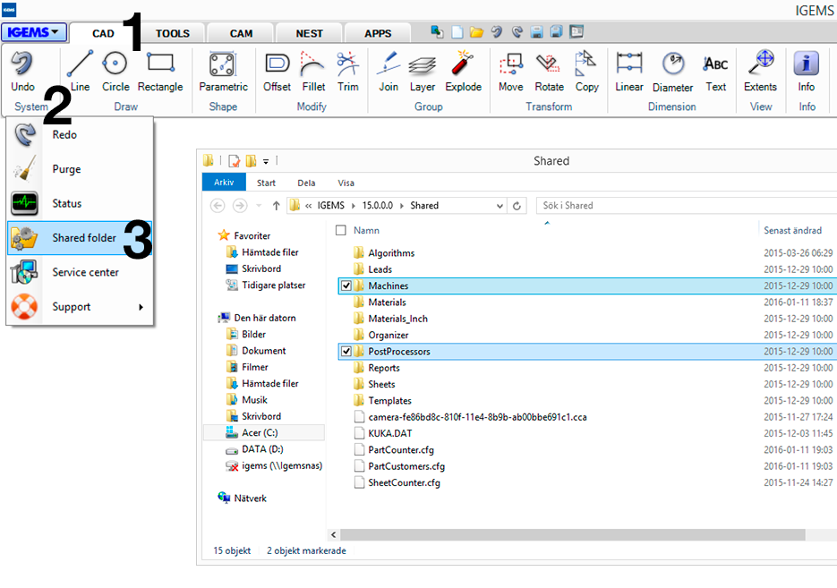
Task: Click the open folder icon in quick toolbar
Action: pyautogui.click(x=476, y=32)
